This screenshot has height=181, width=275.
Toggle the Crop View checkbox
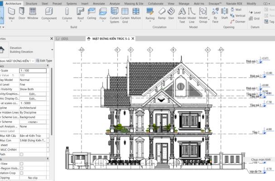[x=21, y=164]
